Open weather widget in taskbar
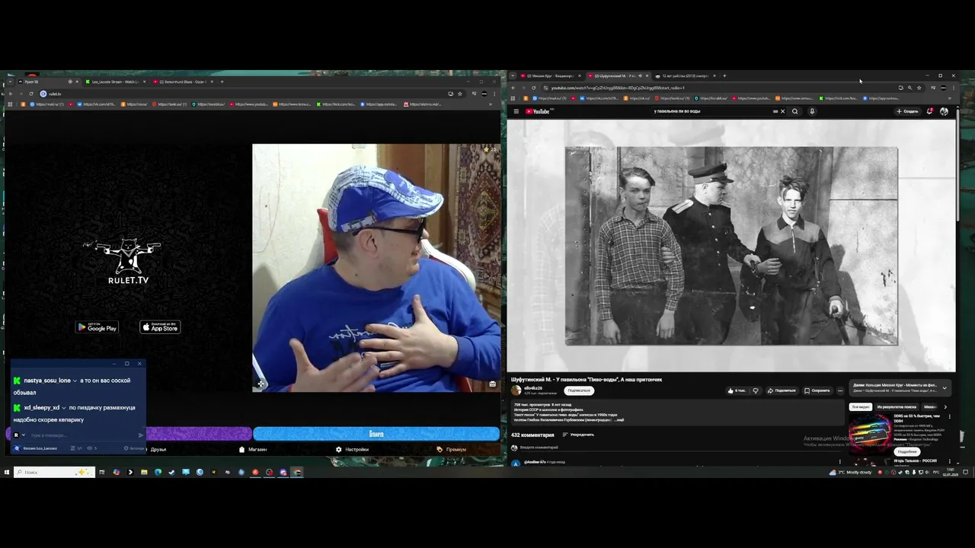This screenshot has width=975, height=548. [x=852, y=472]
